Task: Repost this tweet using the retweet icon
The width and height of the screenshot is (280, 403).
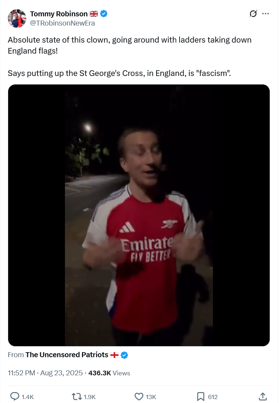Action: click(76, 397)
